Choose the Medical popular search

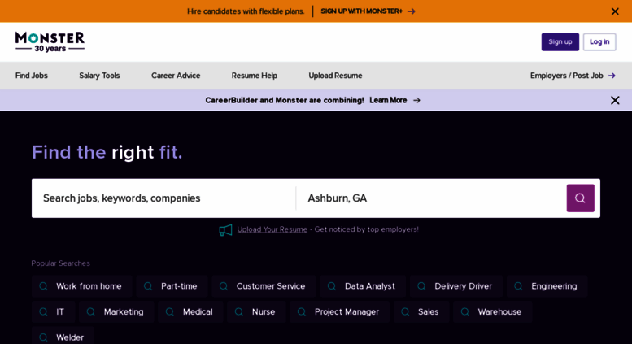tap(190, 311)
